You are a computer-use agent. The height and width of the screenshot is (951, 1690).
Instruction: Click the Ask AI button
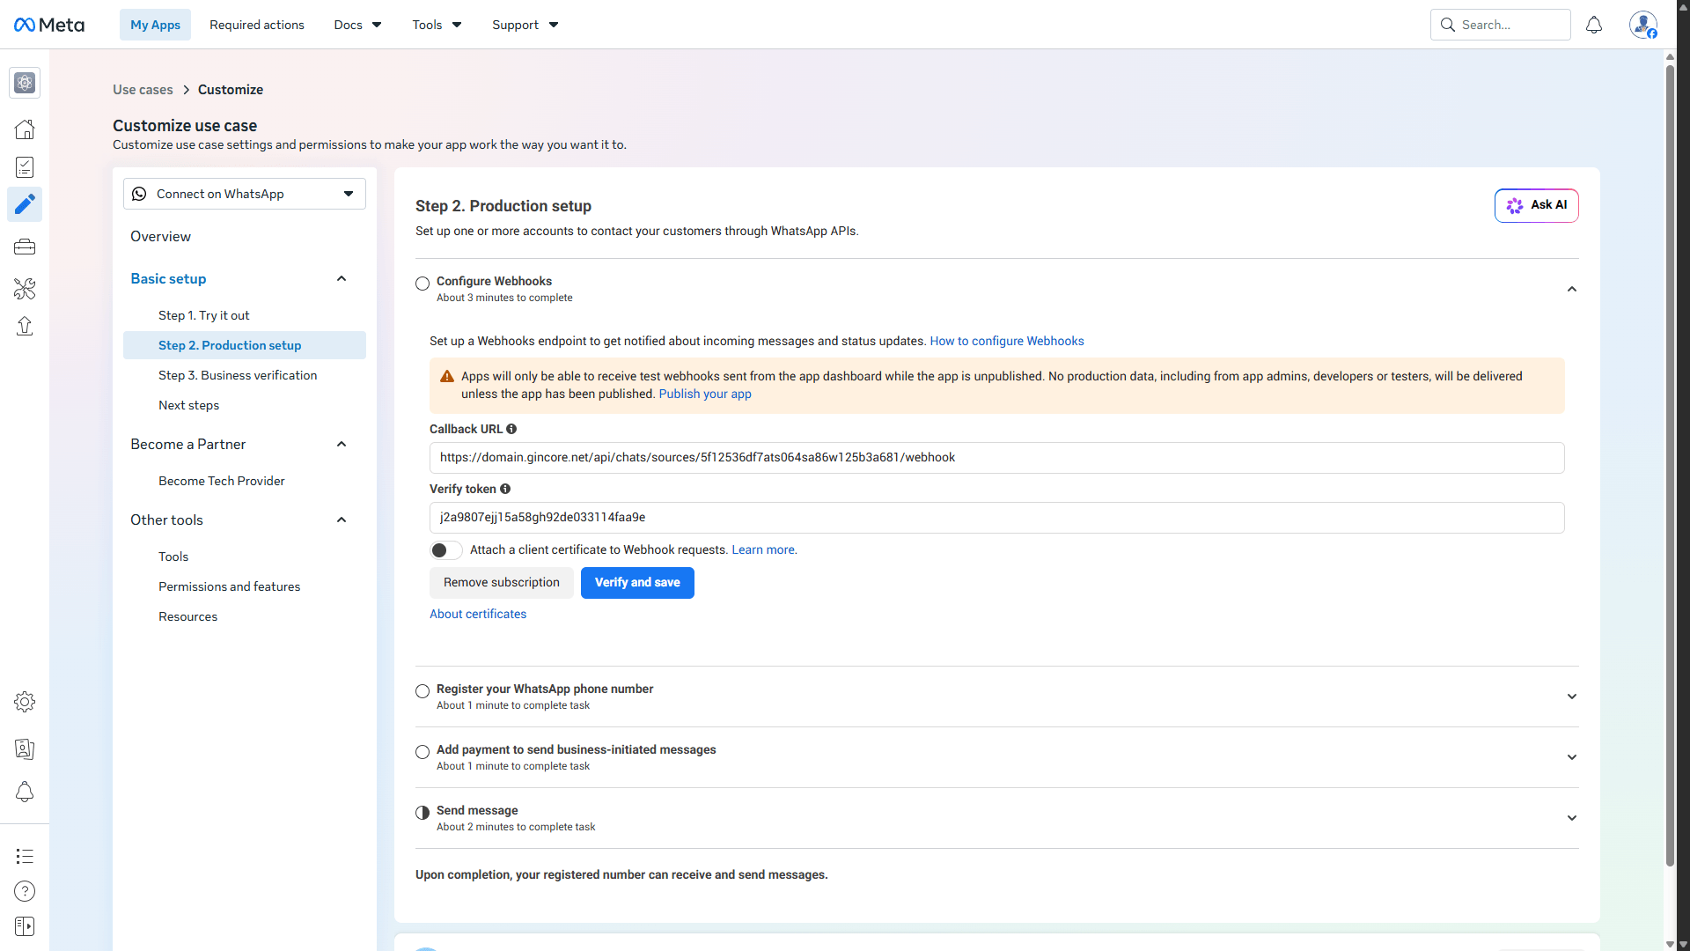1537,205
